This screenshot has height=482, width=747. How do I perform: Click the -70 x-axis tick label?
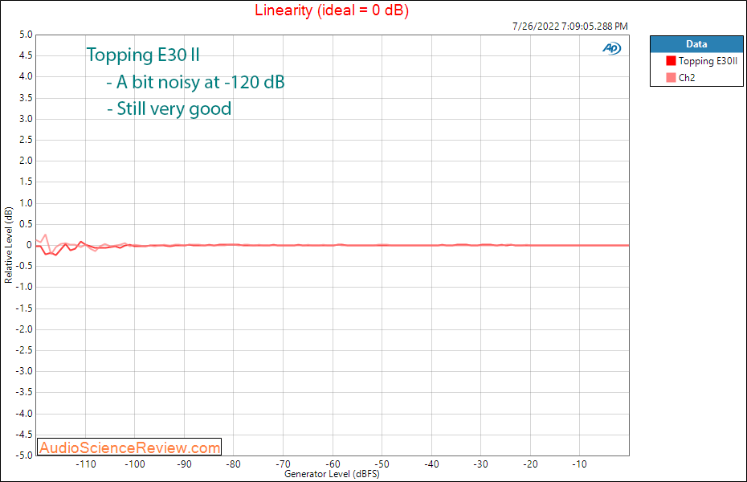[283, 464]
